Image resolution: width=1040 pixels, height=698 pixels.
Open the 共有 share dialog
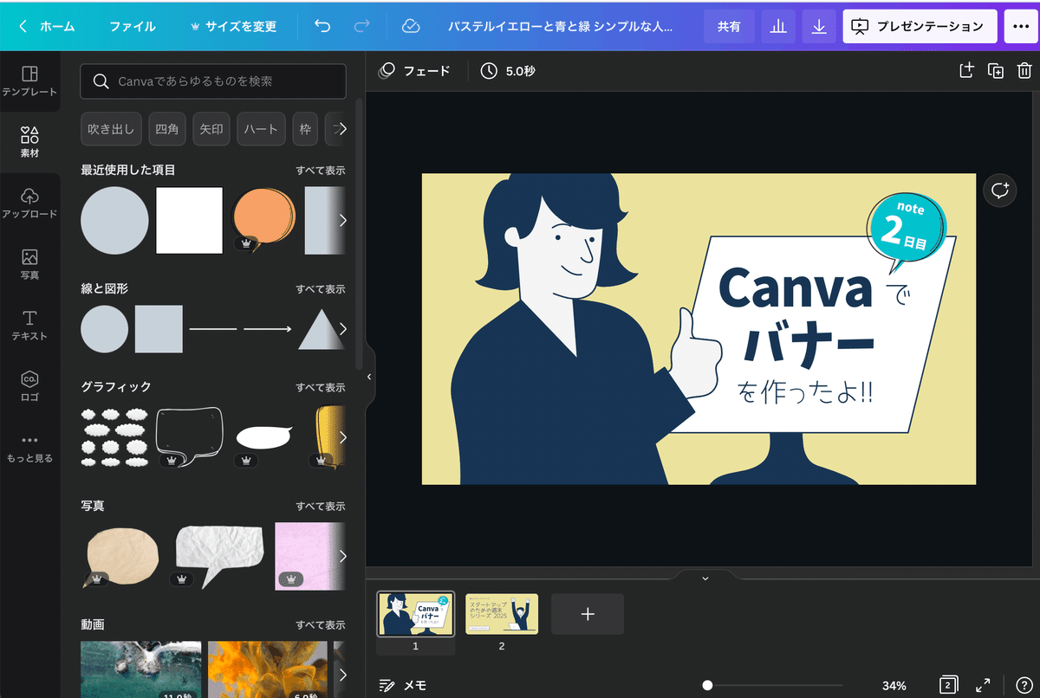(729, 27)
